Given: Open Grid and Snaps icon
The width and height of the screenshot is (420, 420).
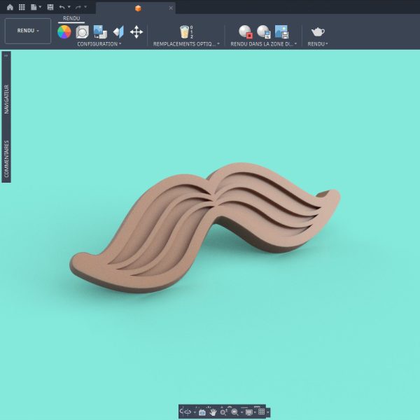Looking at the screenshot, I should pos(261,412).
